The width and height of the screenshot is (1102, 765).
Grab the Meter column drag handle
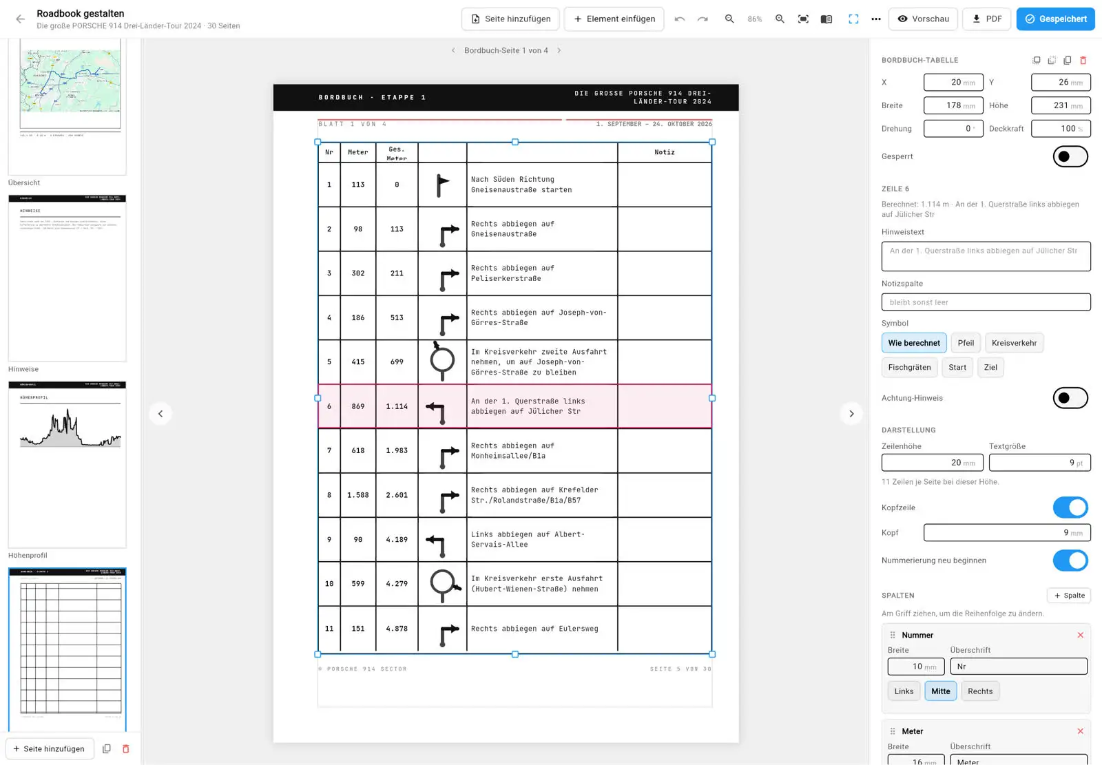coord(893,731)
